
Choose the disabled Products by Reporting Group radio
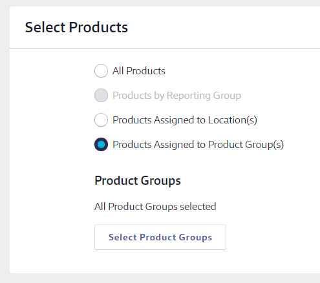(101, 95)
